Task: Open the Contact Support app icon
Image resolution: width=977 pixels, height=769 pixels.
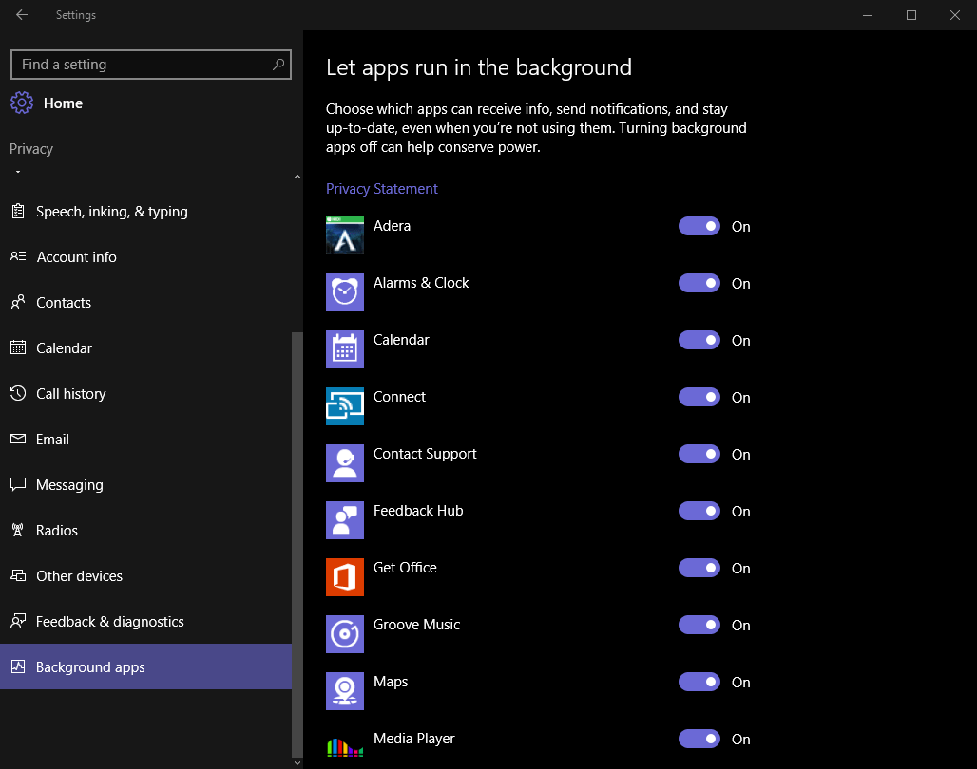Action: pyautogui.click(x=344, y=462)
